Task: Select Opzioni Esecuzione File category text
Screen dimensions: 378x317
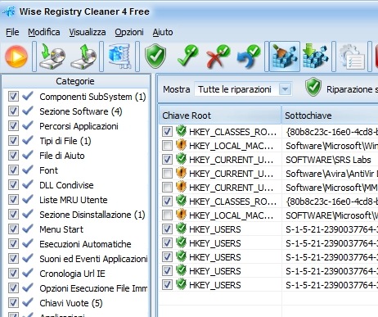Action: tap(93, 288)
